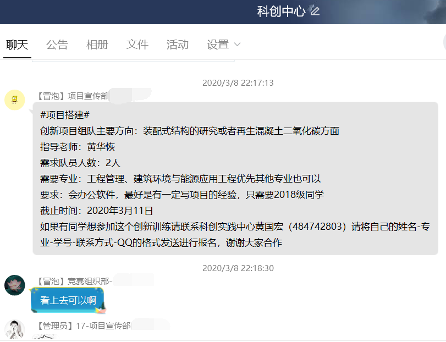446x342 pixels.
Task: Click sender name 【冒泡】项目宣传部
Action: coord(73,96)
